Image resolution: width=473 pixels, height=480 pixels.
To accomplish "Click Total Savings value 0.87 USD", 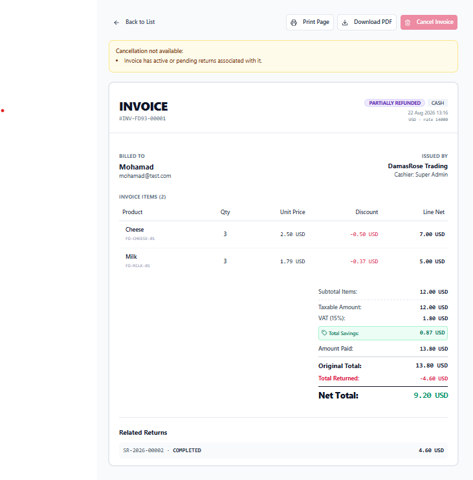I will click(x=432, y=333).
